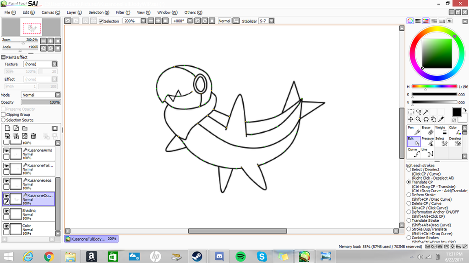Activate the Rotate canvas tool
Image resolution: width=469 pixels, height=263 pixels.
(x=426, y=119)
